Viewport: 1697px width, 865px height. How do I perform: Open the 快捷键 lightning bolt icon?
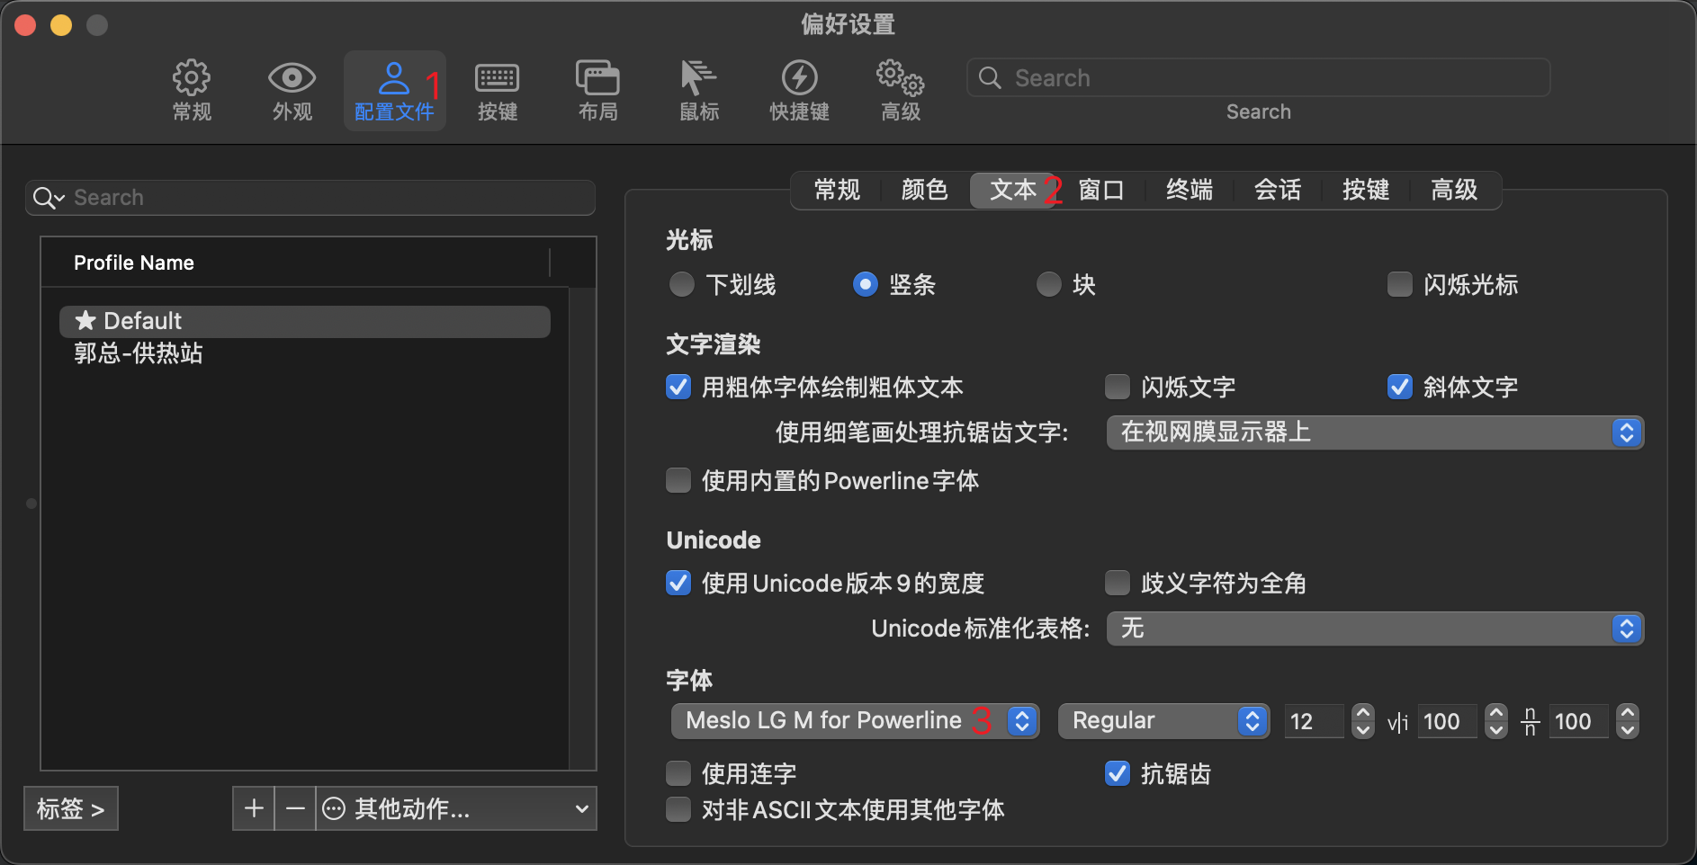tap(799, 79)
